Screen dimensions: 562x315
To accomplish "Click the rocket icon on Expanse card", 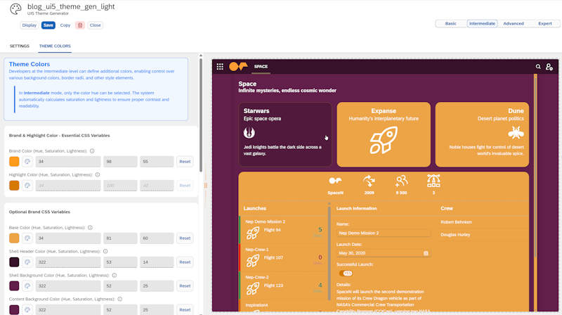I will [x=384, y=141].
